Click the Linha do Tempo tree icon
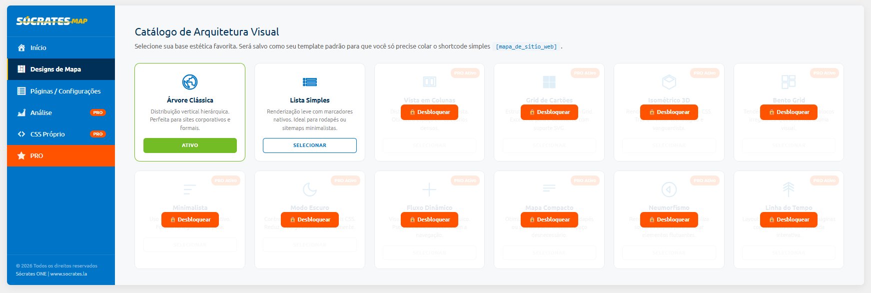The image size is (871, 293). (789, 189)
